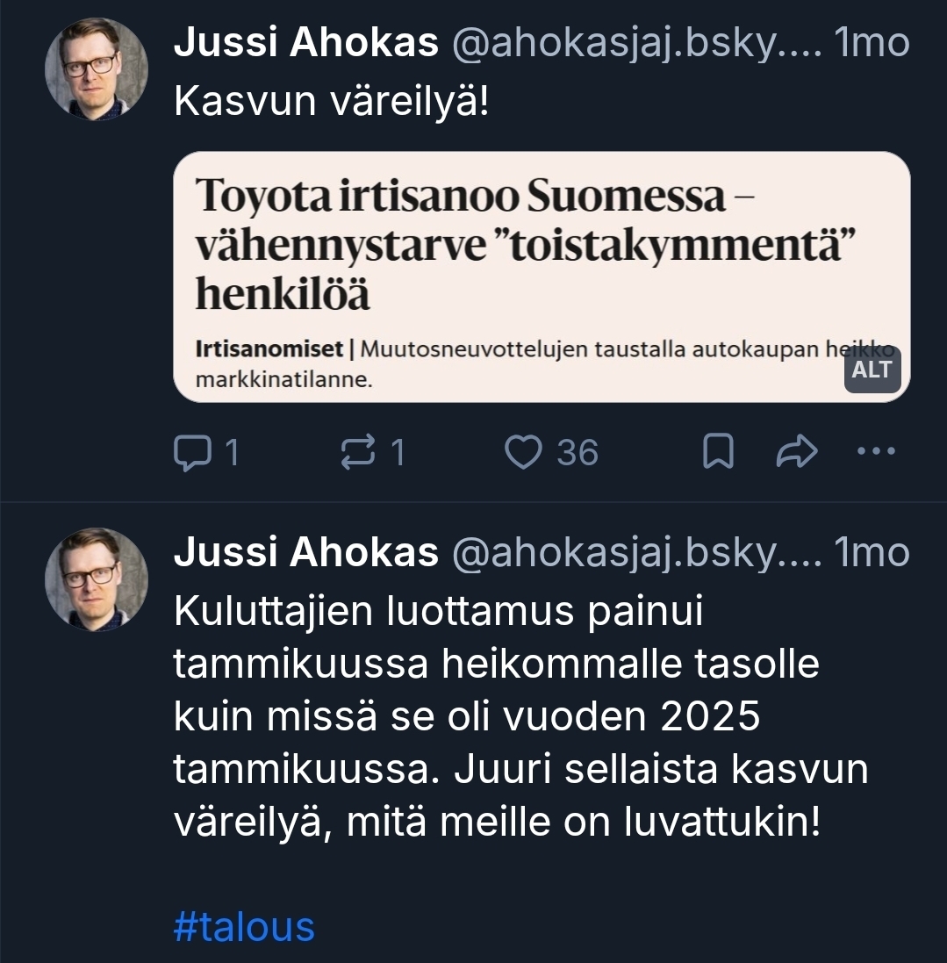Share the first post via arrow icon
The width and height of the screenshot is (947, 963).
click(x=797, y=453)
